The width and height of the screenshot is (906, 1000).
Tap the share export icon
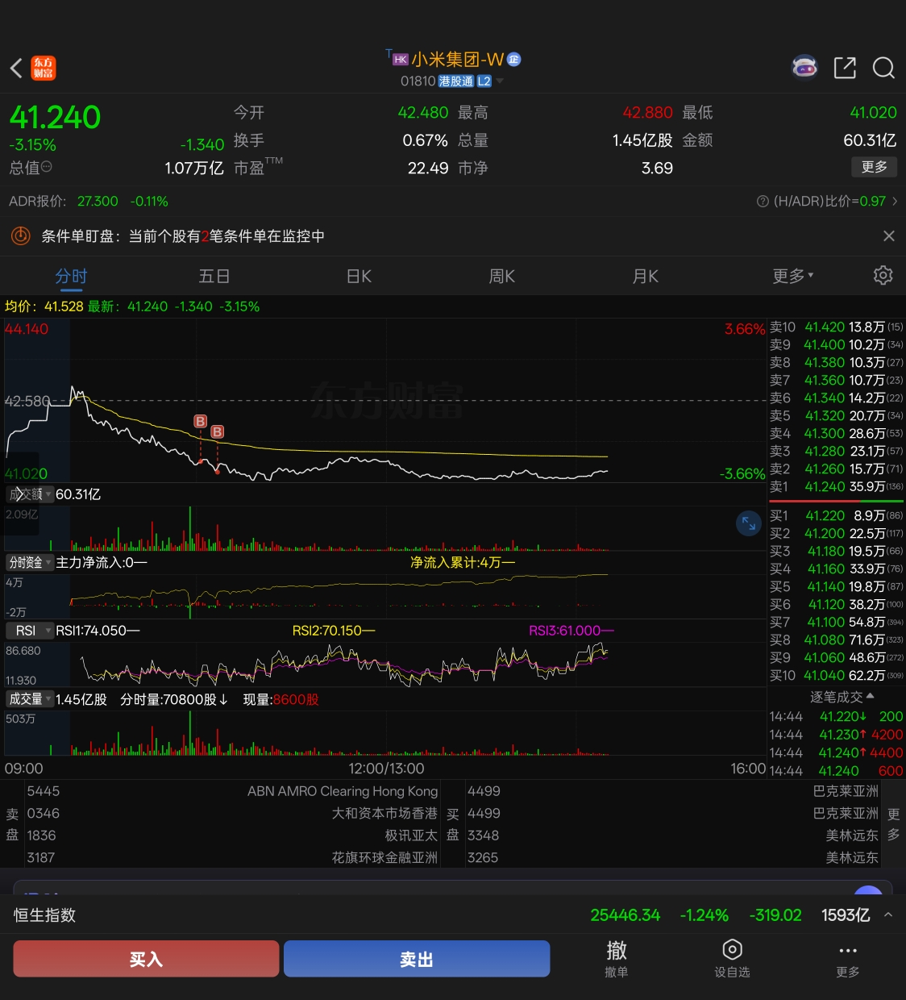845,68
